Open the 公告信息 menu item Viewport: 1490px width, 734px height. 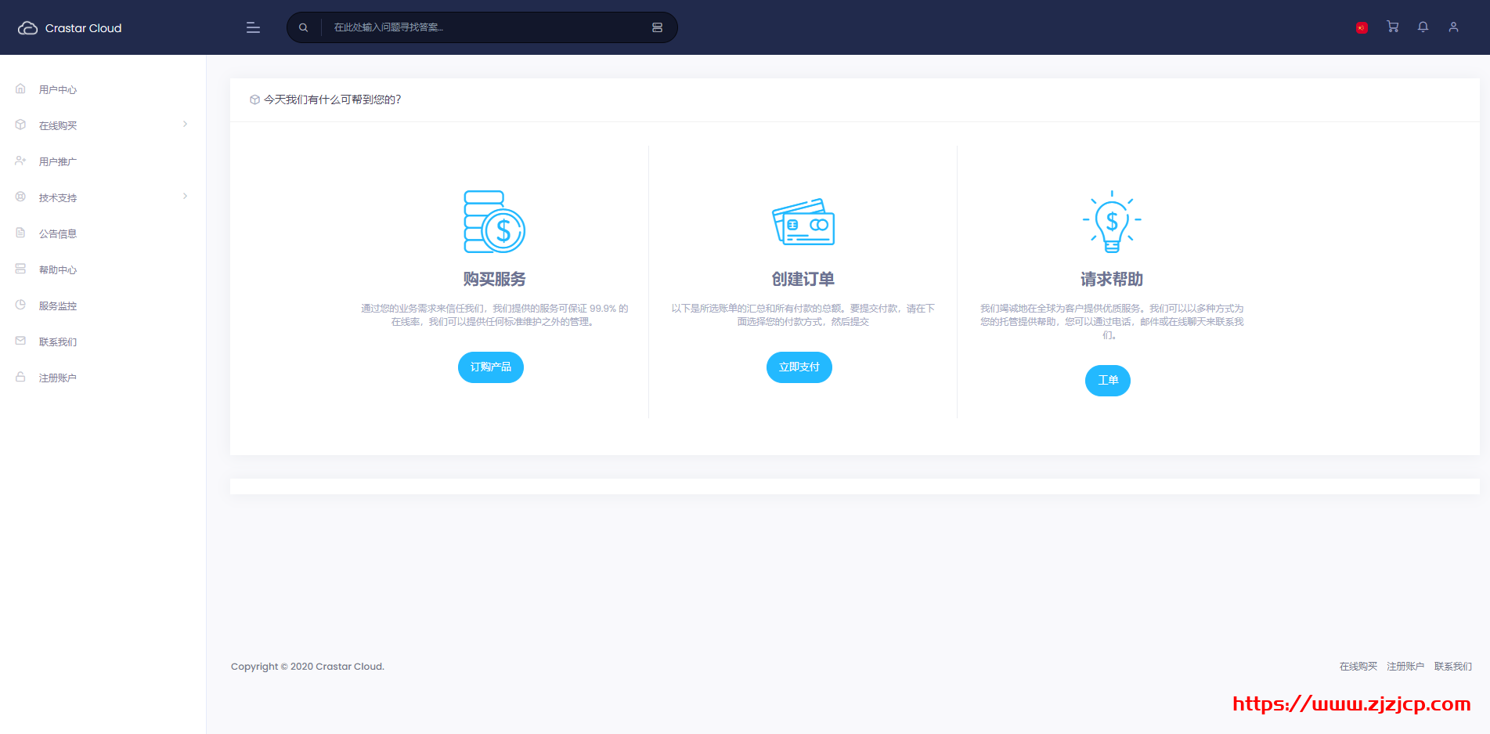pyautogui.click(x=58, y=233)
